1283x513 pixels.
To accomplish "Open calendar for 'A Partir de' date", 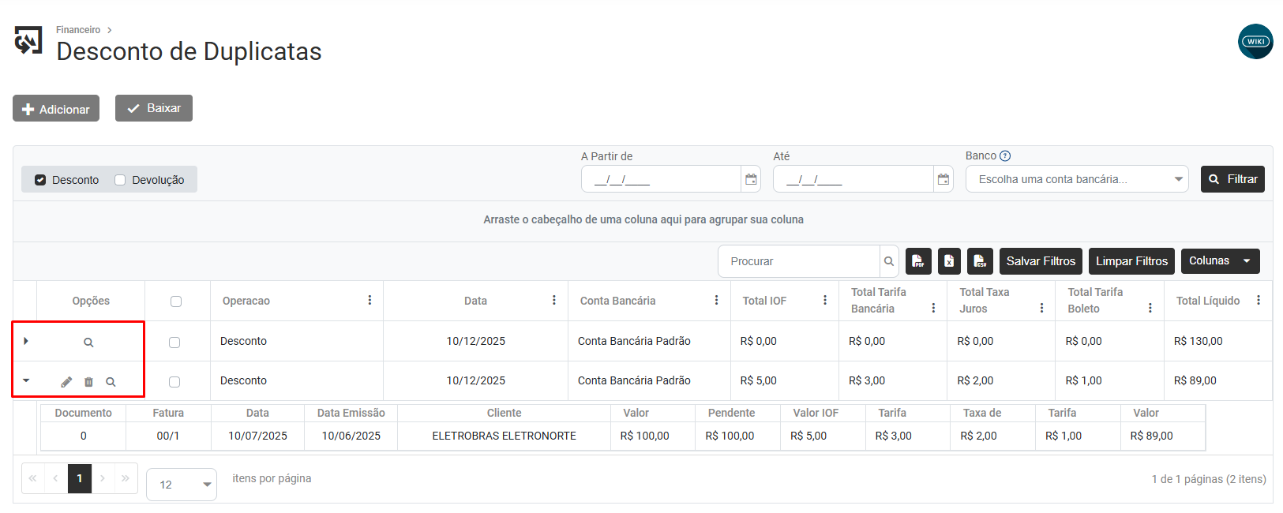I will (x=751, y=180).
